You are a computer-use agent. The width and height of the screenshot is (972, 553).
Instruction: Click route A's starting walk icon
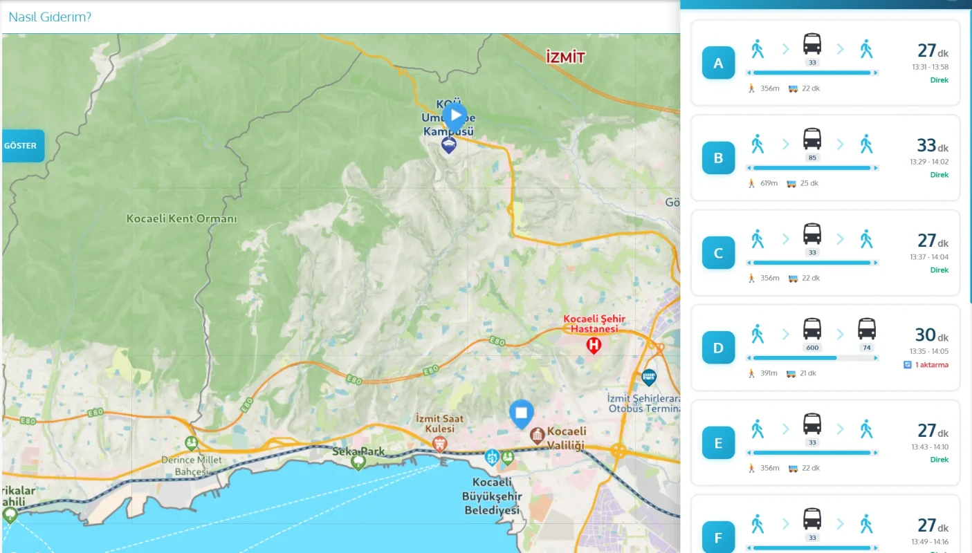pos(758,48)
